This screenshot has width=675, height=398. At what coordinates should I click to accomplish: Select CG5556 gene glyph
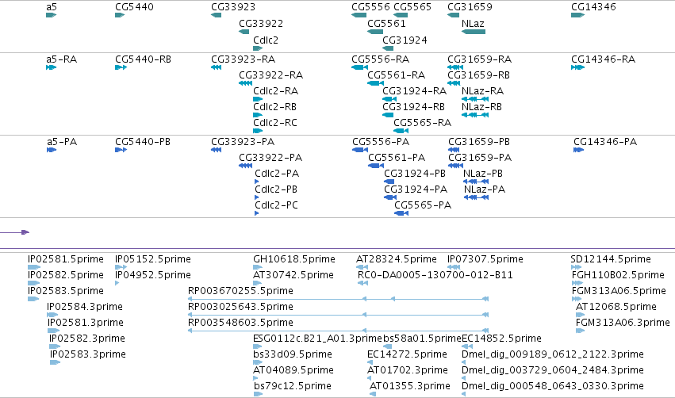pos(359,15)
